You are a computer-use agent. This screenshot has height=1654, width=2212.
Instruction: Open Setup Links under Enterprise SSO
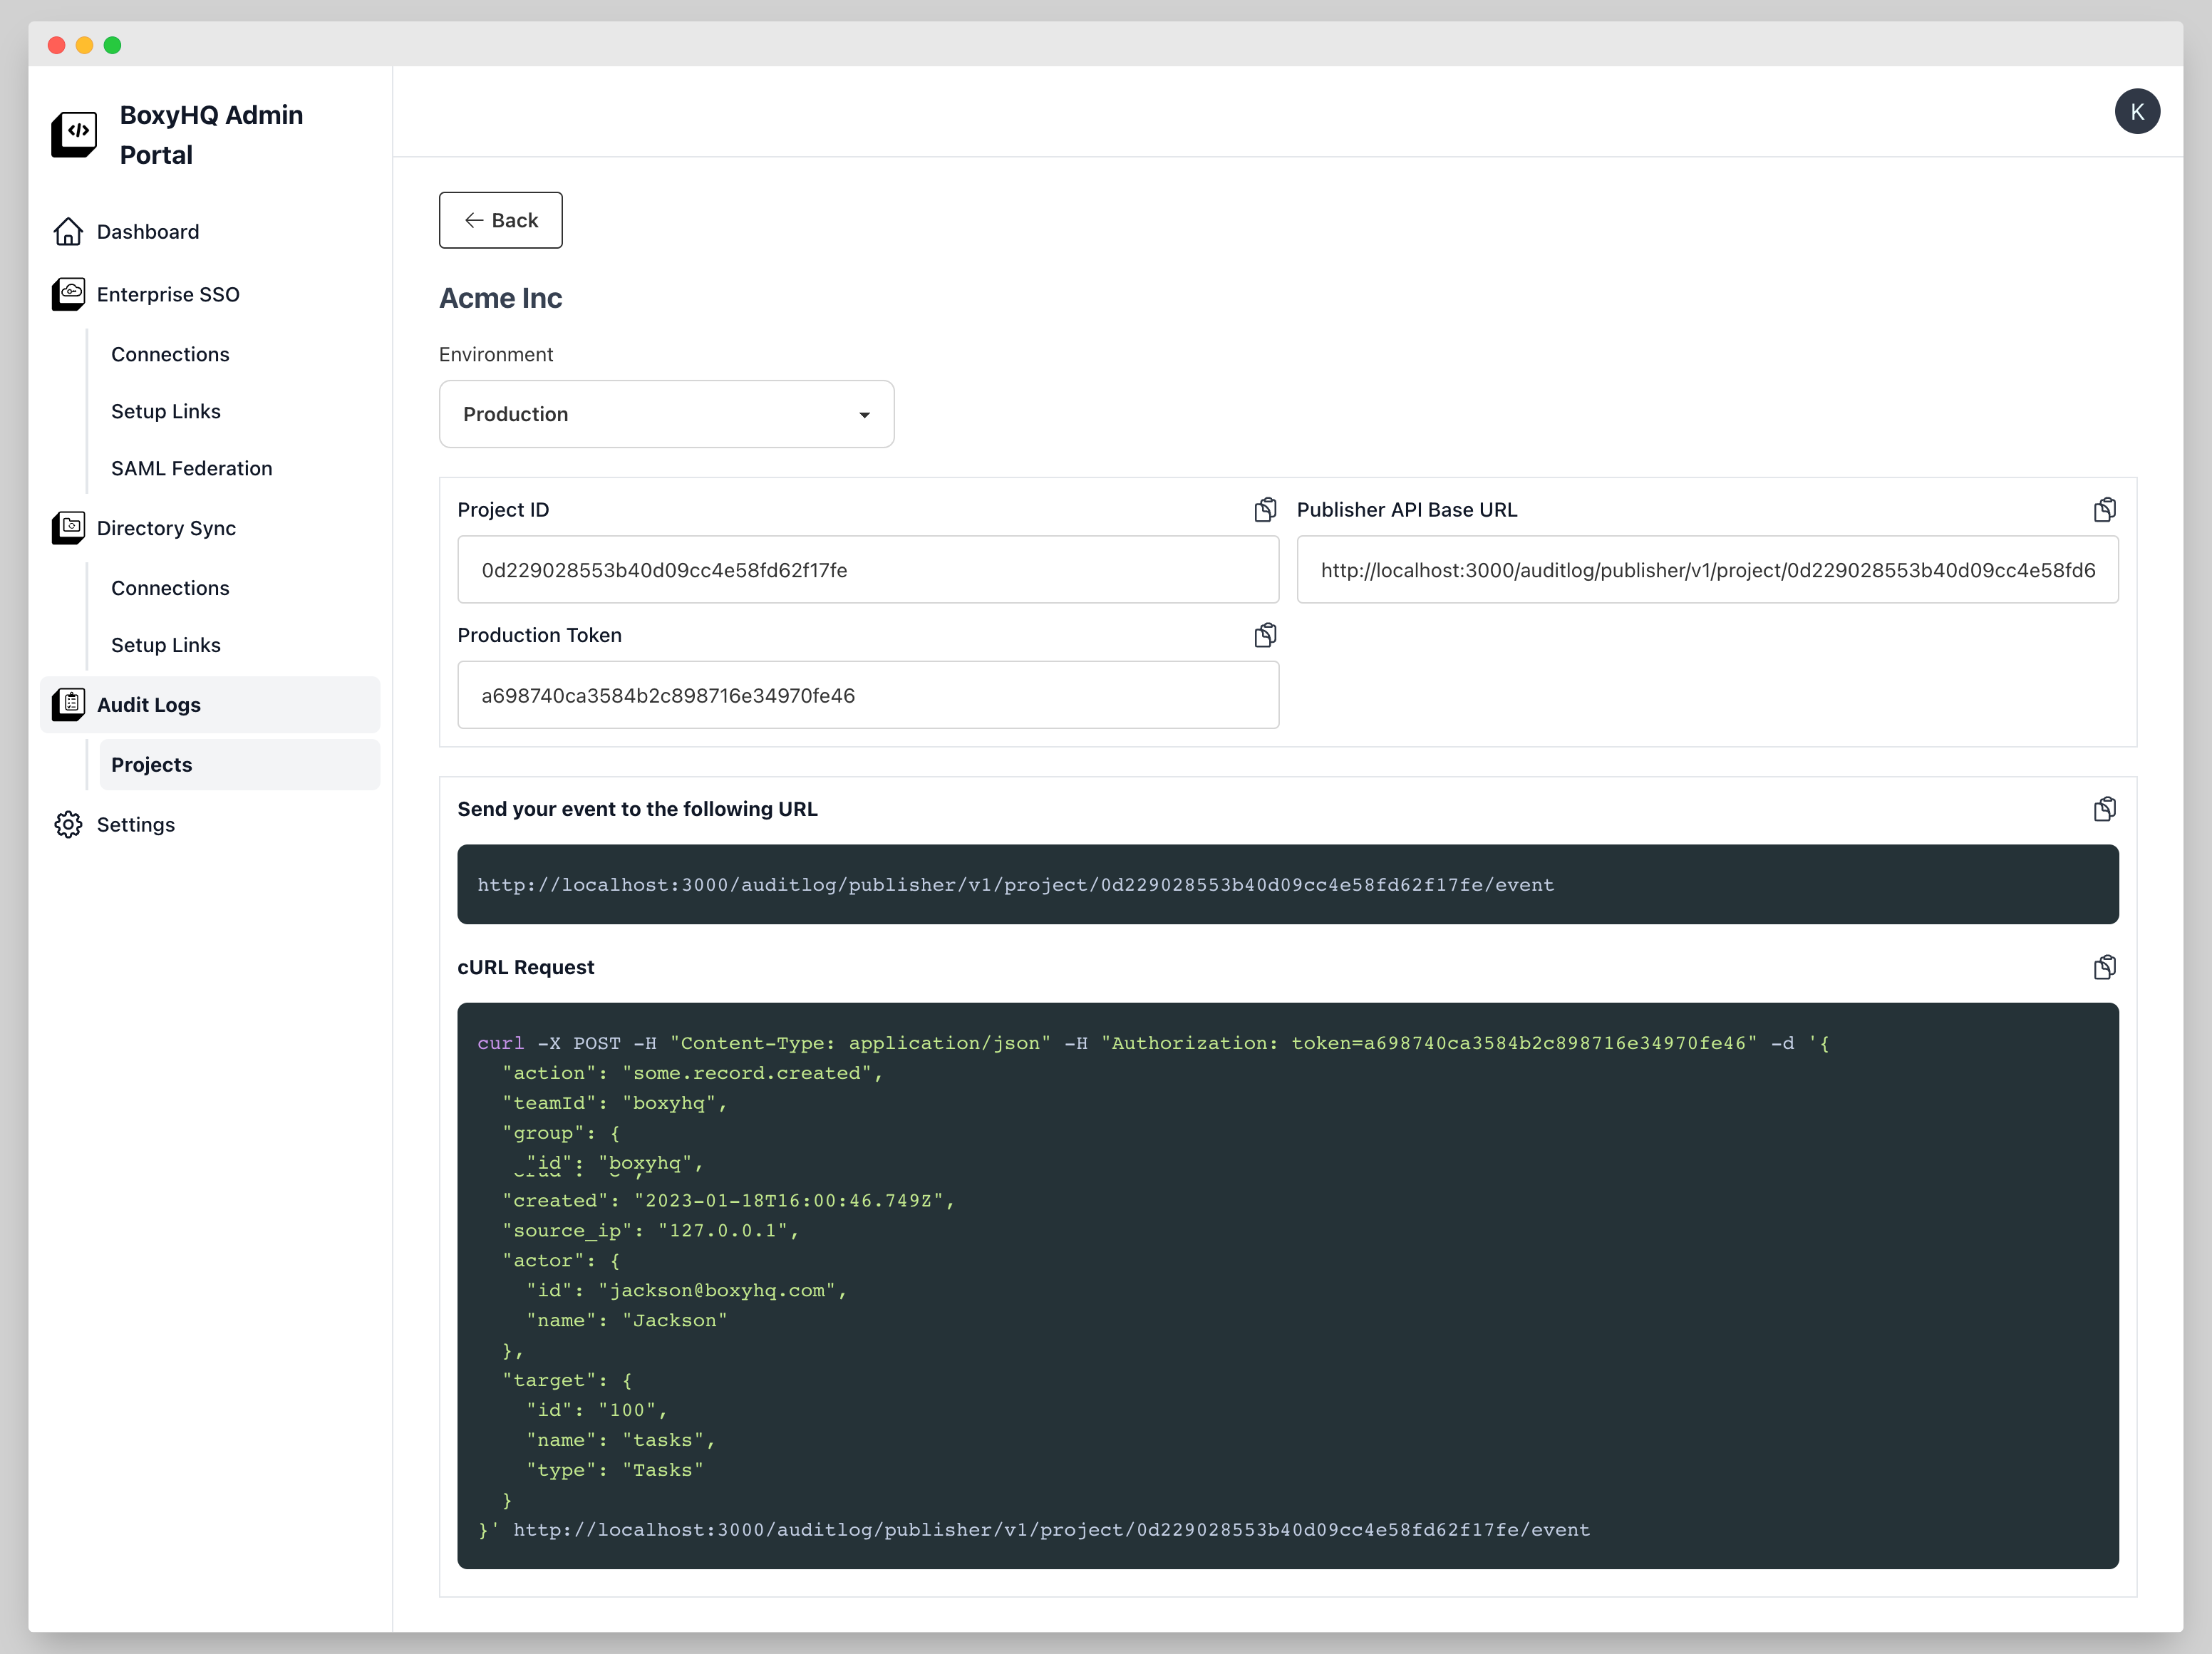[166, 412]
